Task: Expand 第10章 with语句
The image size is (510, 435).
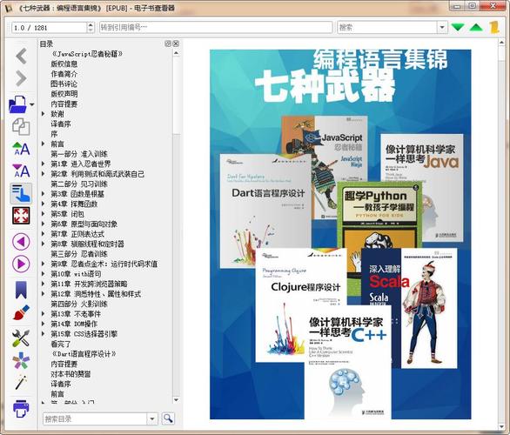Action: 44,274
